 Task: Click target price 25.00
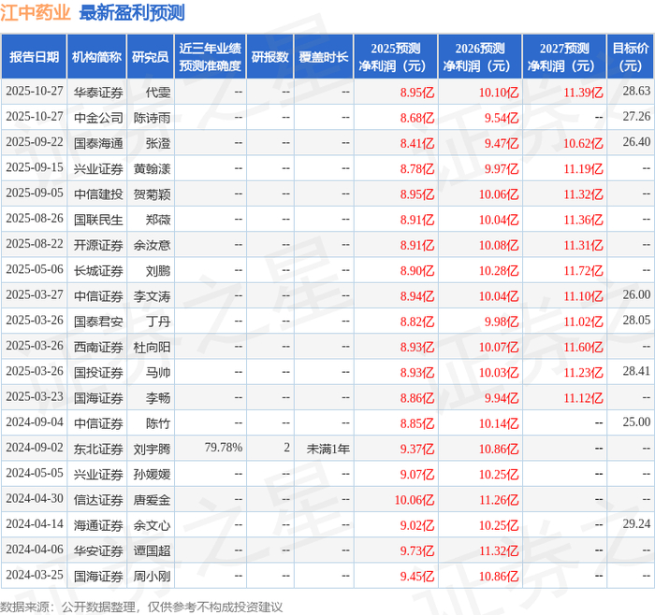[x=636, y=422]
